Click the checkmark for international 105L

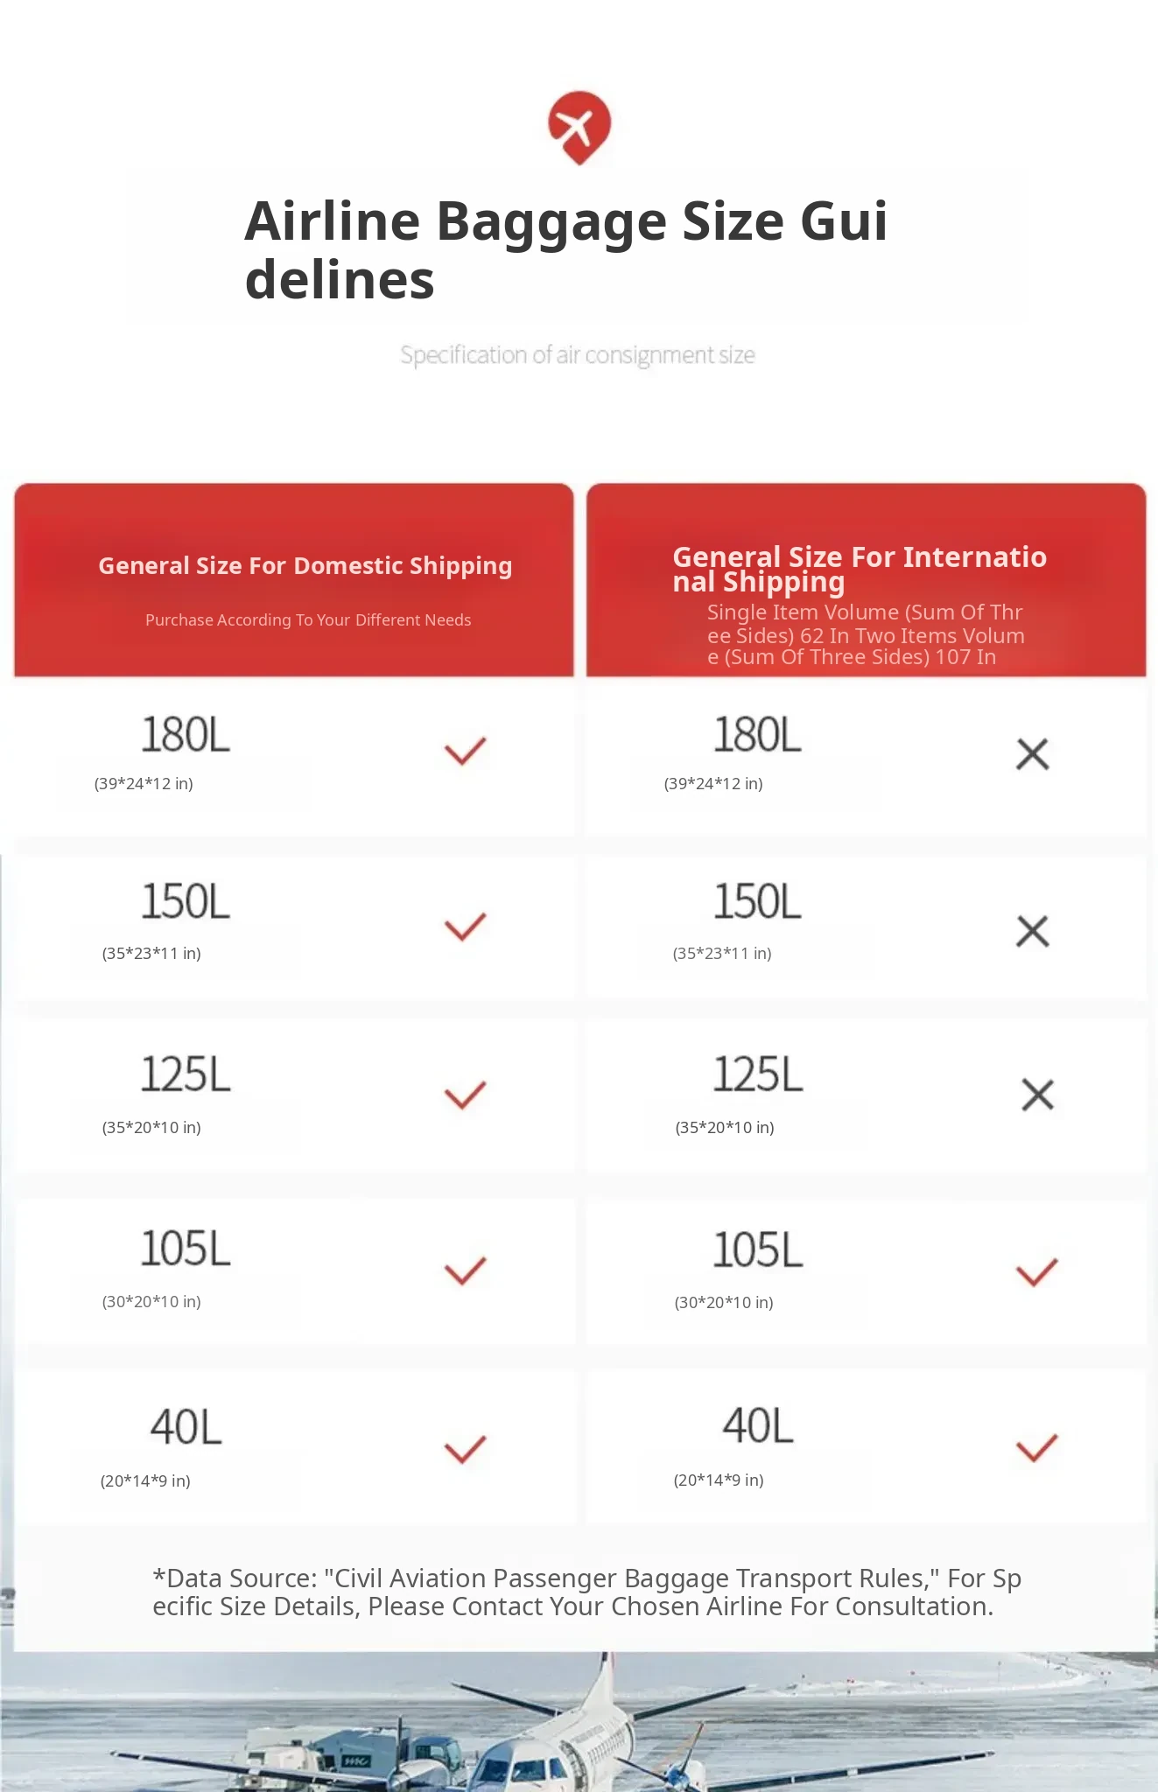[1037, 1272]
